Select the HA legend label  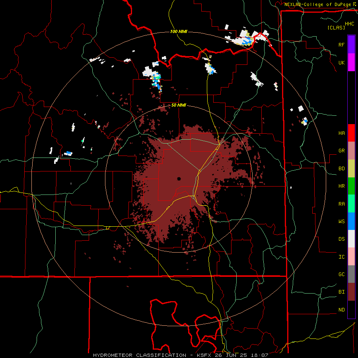click(341, 133)
